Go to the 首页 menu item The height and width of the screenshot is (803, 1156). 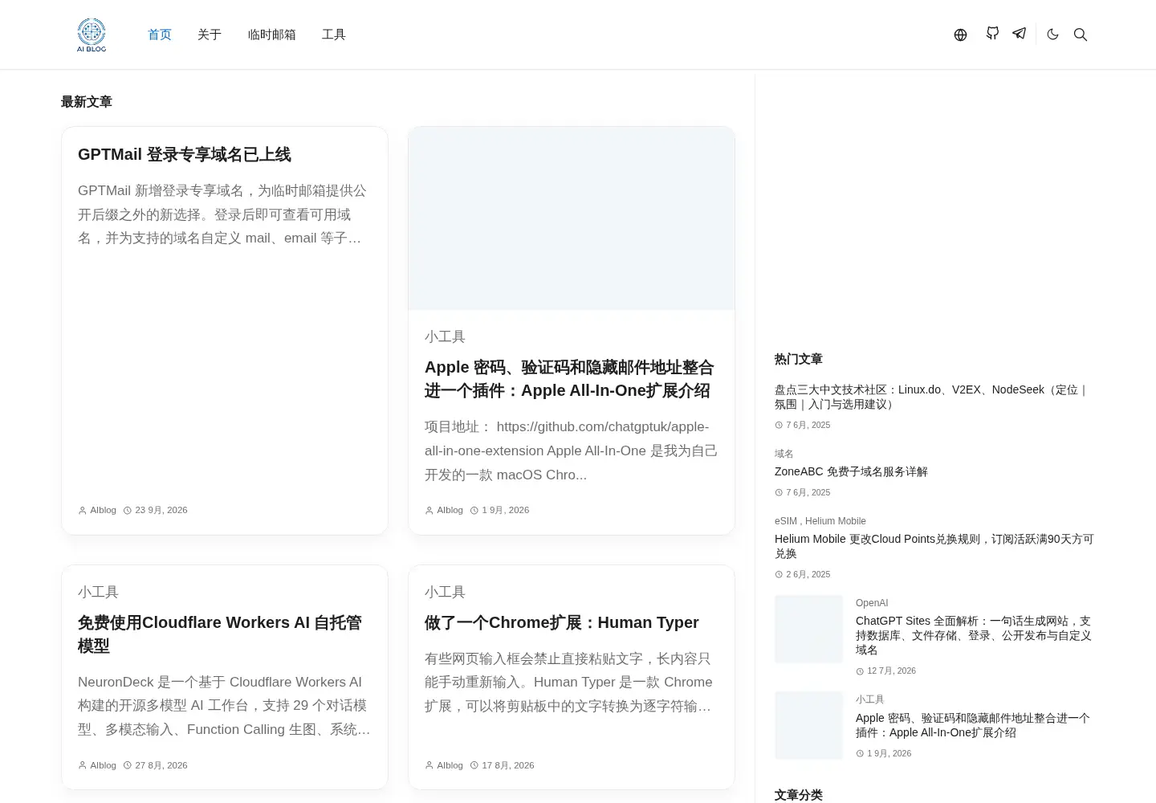point(160,35)
